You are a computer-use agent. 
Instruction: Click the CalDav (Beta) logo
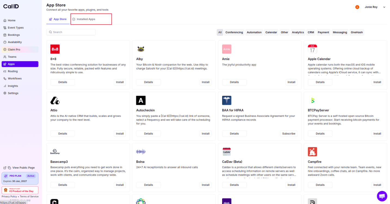[227, 152]
